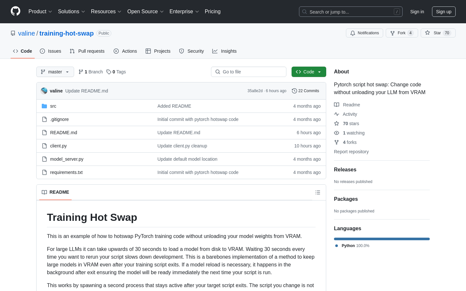Open the valine owner profile link

[x=27, y=33]
